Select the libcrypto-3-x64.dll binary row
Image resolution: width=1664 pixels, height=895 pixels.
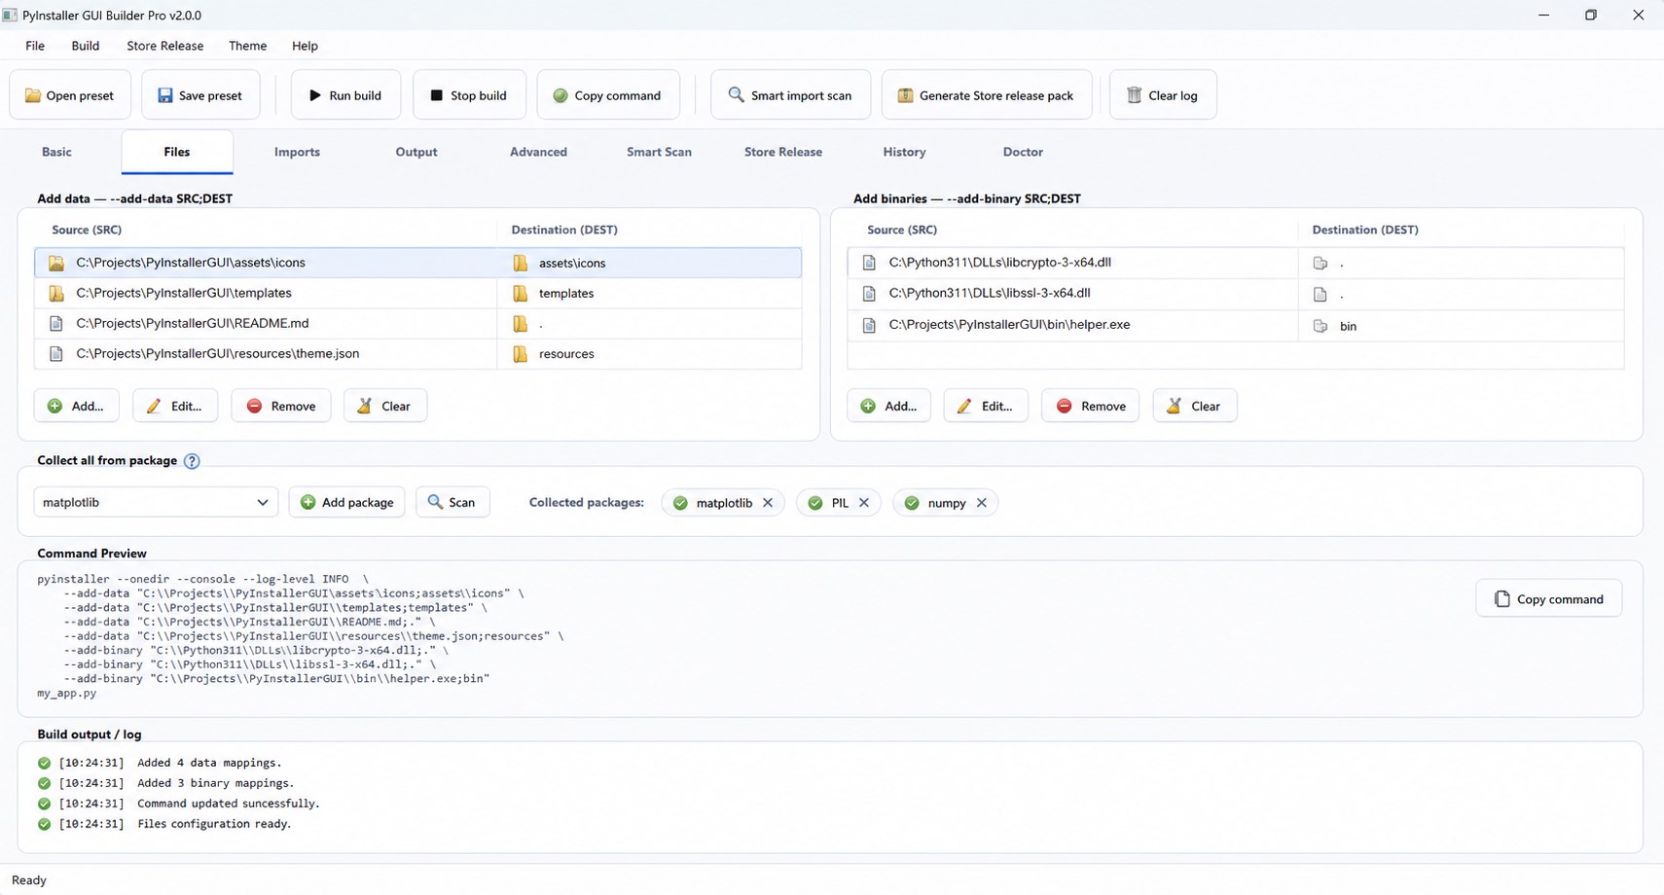(1236, 263)
